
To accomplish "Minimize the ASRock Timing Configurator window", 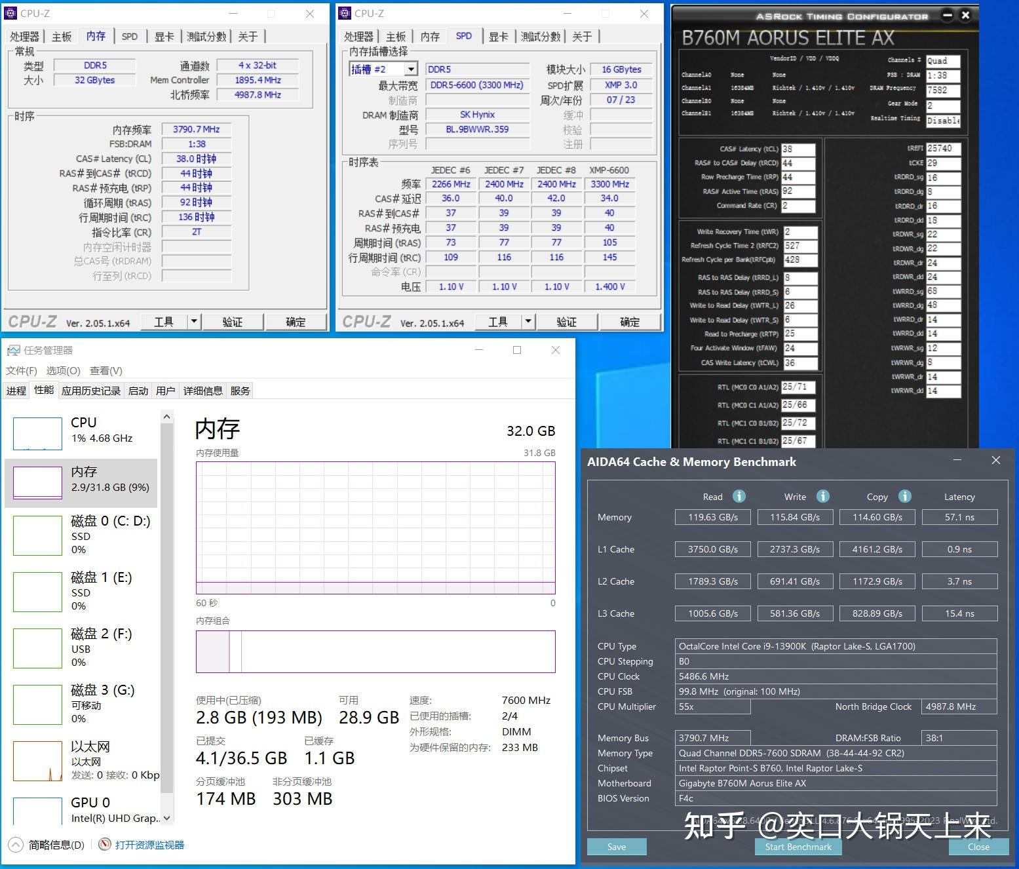I will point(948,14).
